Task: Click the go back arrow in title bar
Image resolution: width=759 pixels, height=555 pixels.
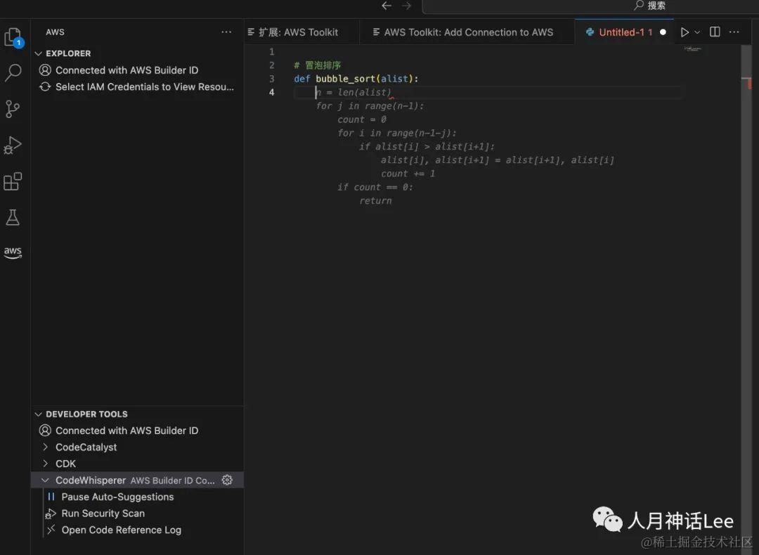Action: pyautogui.click(x=387, y=6)
